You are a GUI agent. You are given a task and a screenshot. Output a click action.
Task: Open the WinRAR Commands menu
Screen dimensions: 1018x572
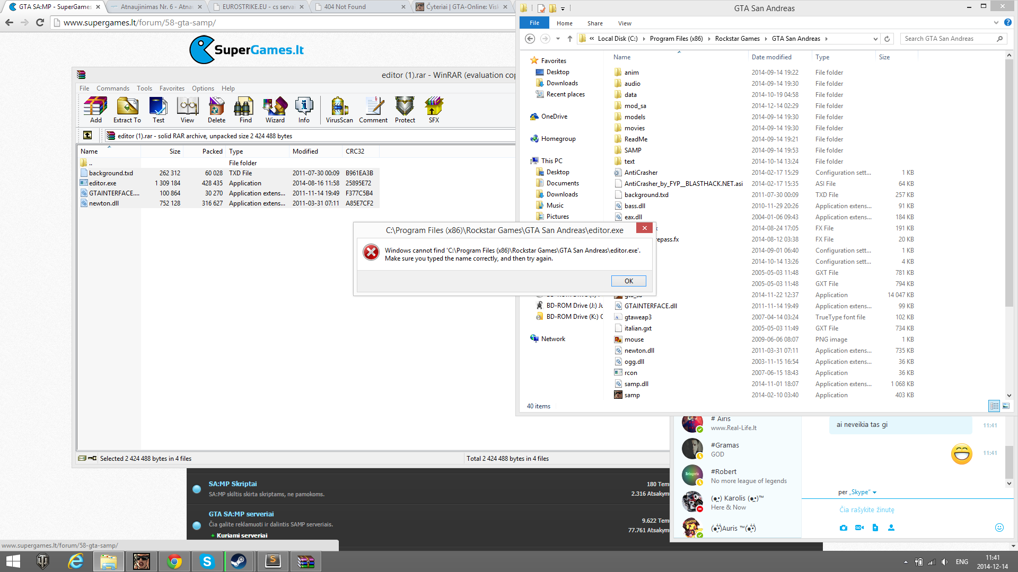pyautogui.click(x=112, y=88)
